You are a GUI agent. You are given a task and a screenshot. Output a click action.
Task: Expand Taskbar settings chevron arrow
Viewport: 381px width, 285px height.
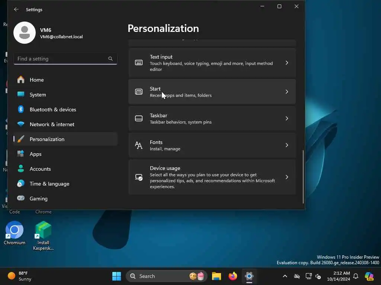pyautogui.click(x=287, y=118)
